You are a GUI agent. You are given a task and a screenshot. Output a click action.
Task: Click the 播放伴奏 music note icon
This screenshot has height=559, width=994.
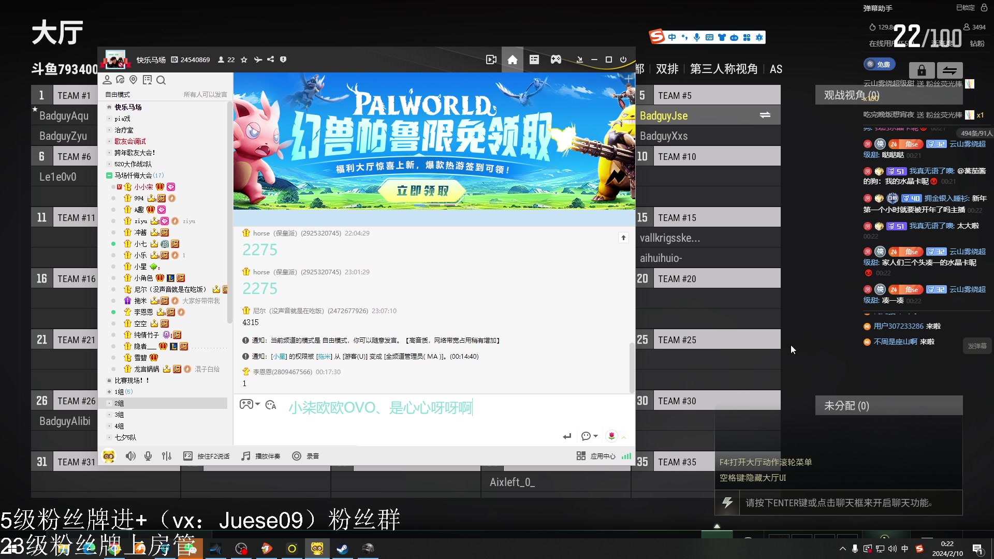point(245,456)
